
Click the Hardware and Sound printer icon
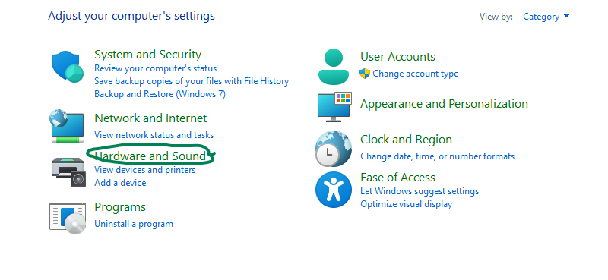(68, 172)
